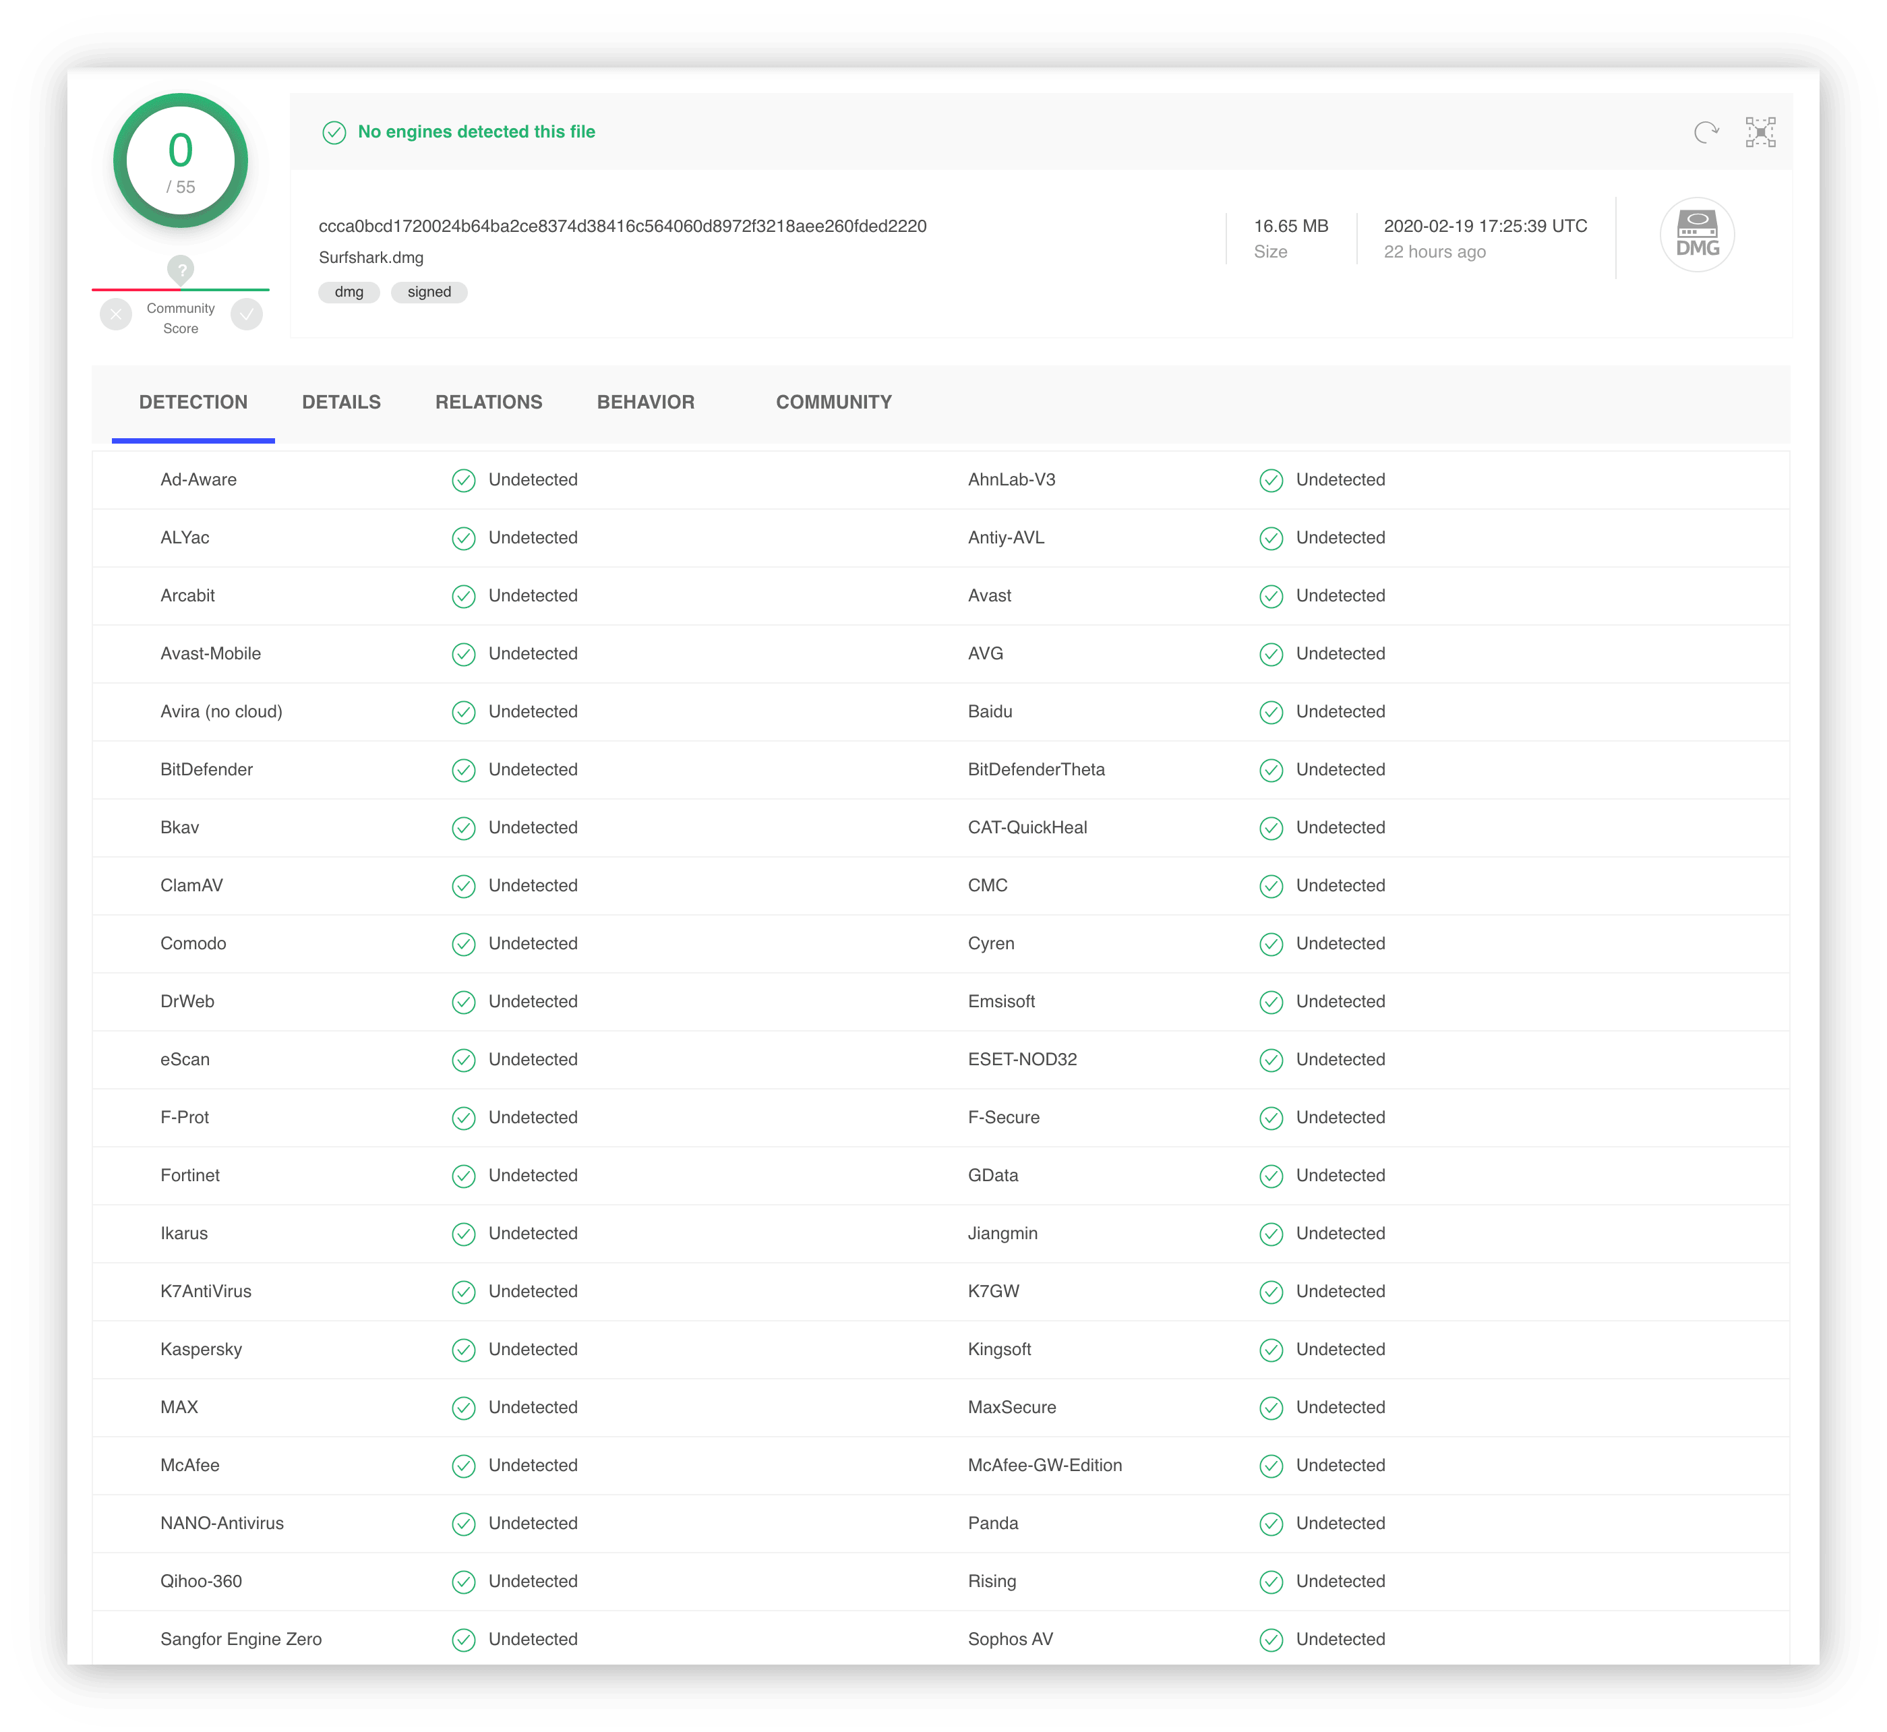Vote negative with the community X icon
This screenshot has height=1732, width=1887.
(x=115, y=314)
